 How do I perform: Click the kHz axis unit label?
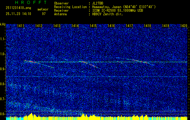3,24
